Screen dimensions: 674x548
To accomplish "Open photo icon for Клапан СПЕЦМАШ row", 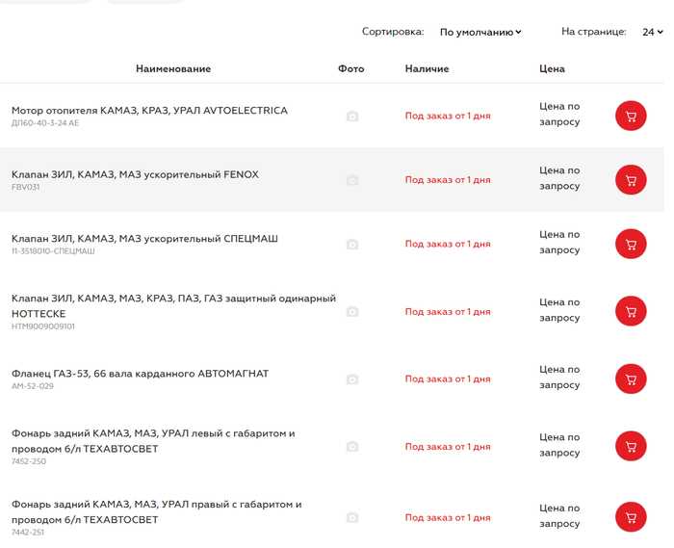I will pyautogui.click(x=352, y=244).
